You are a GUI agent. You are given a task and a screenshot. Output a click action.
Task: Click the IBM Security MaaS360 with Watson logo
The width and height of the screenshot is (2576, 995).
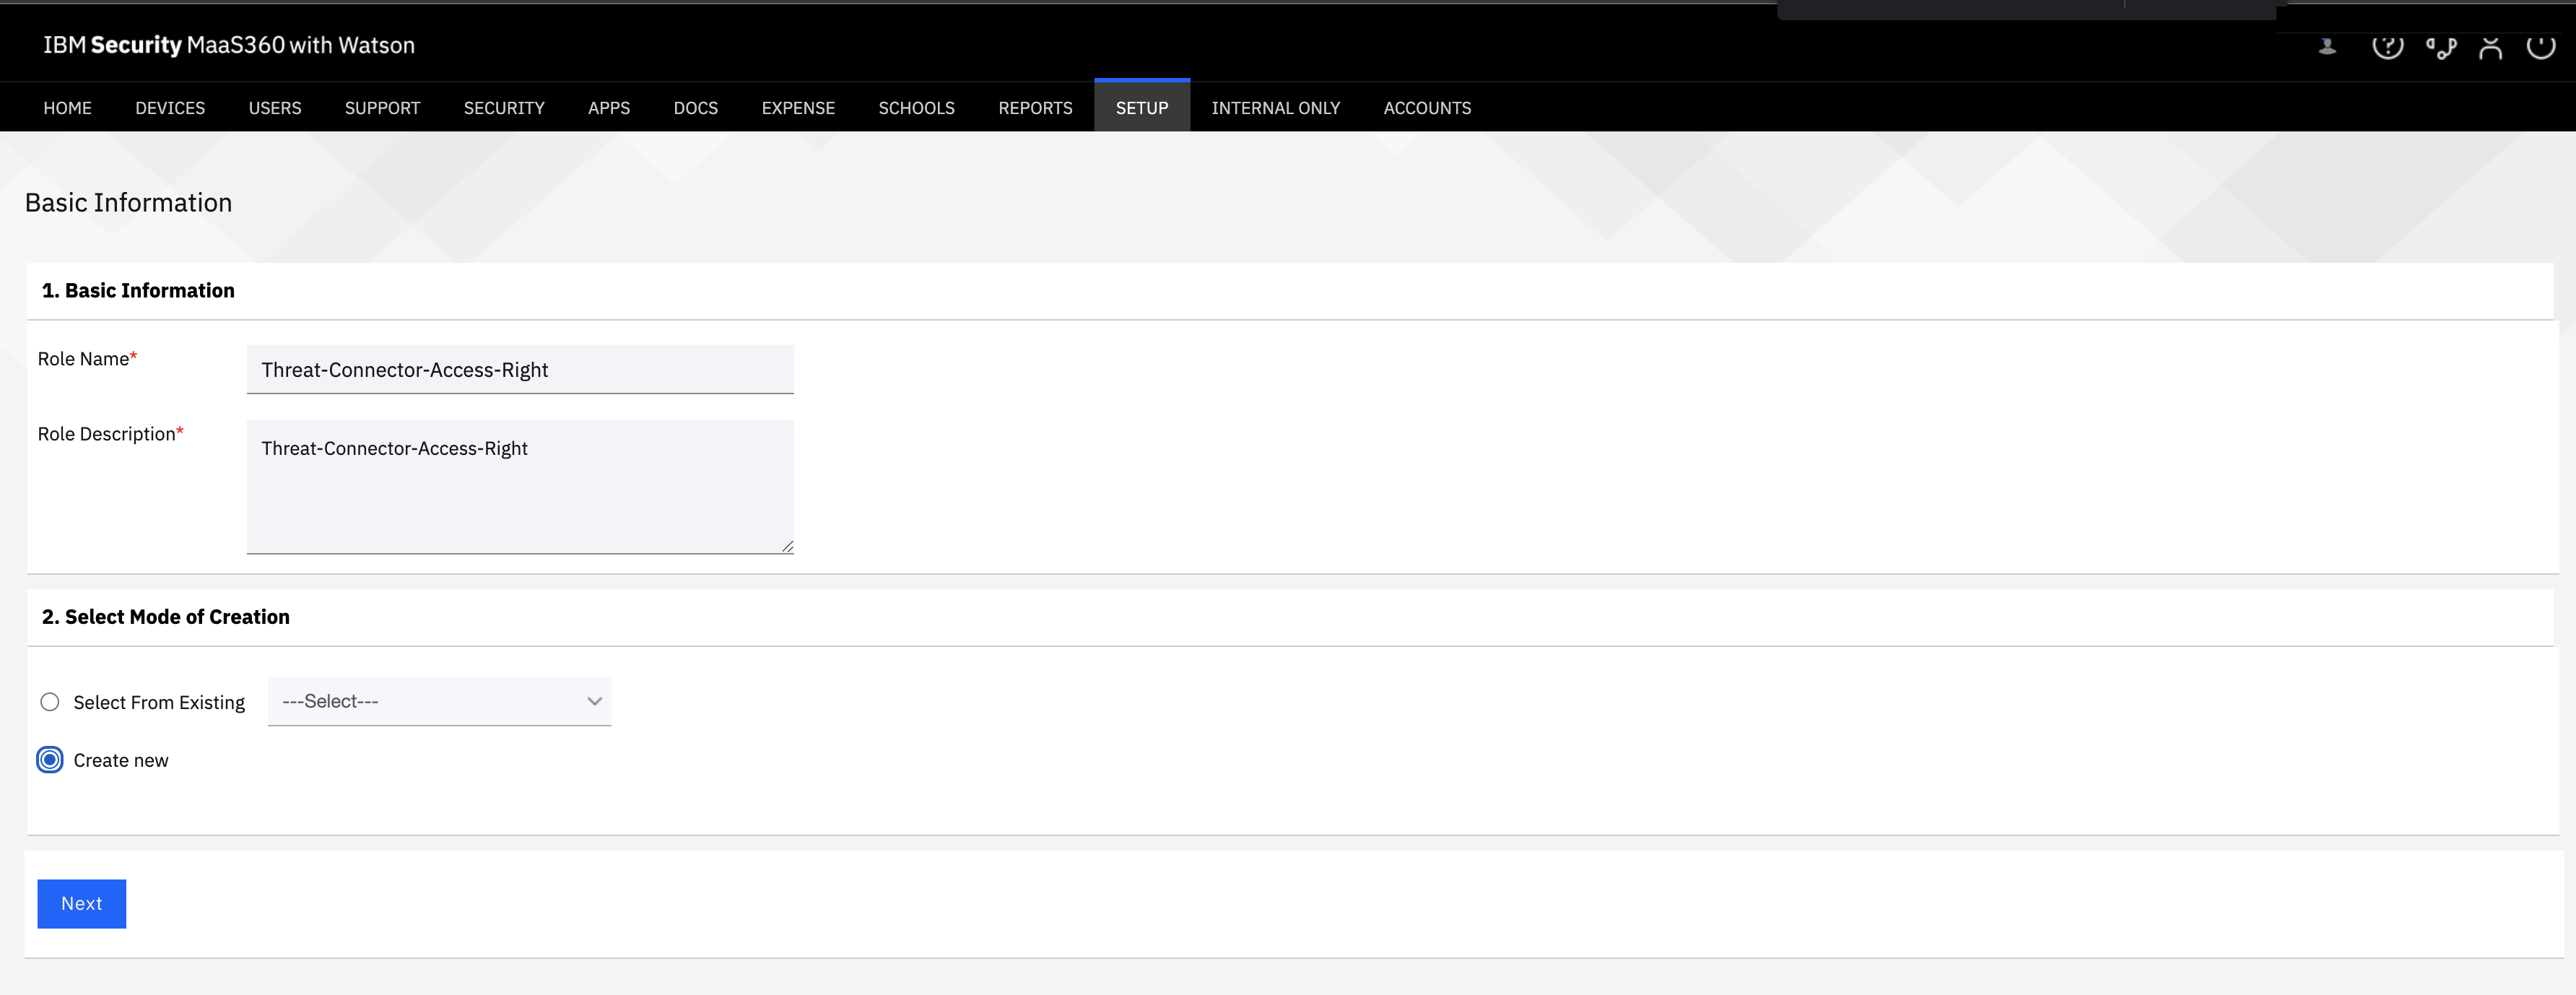(x=229, y=45)
